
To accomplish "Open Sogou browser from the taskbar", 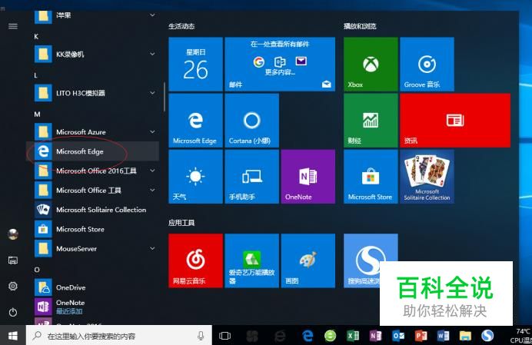I will 487,336.
